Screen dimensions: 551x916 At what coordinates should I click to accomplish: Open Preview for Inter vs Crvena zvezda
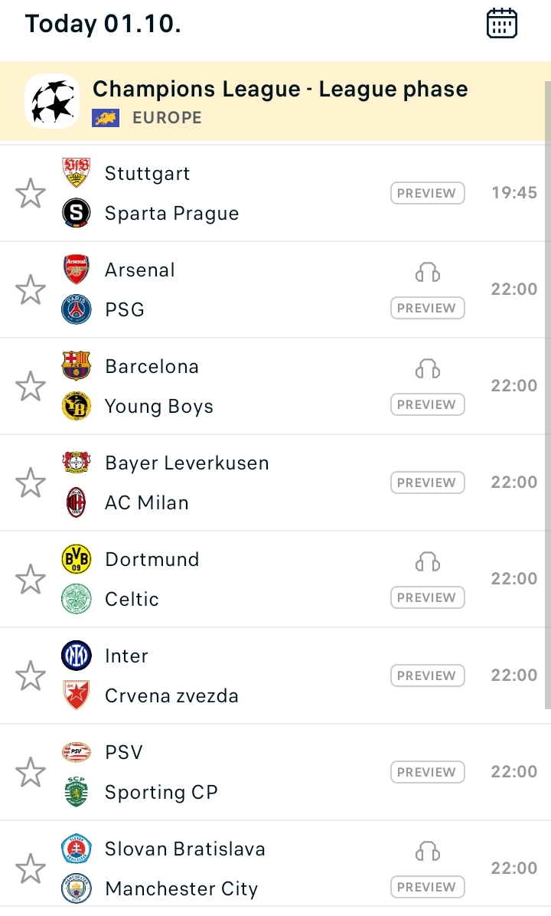tap(427, 676)
